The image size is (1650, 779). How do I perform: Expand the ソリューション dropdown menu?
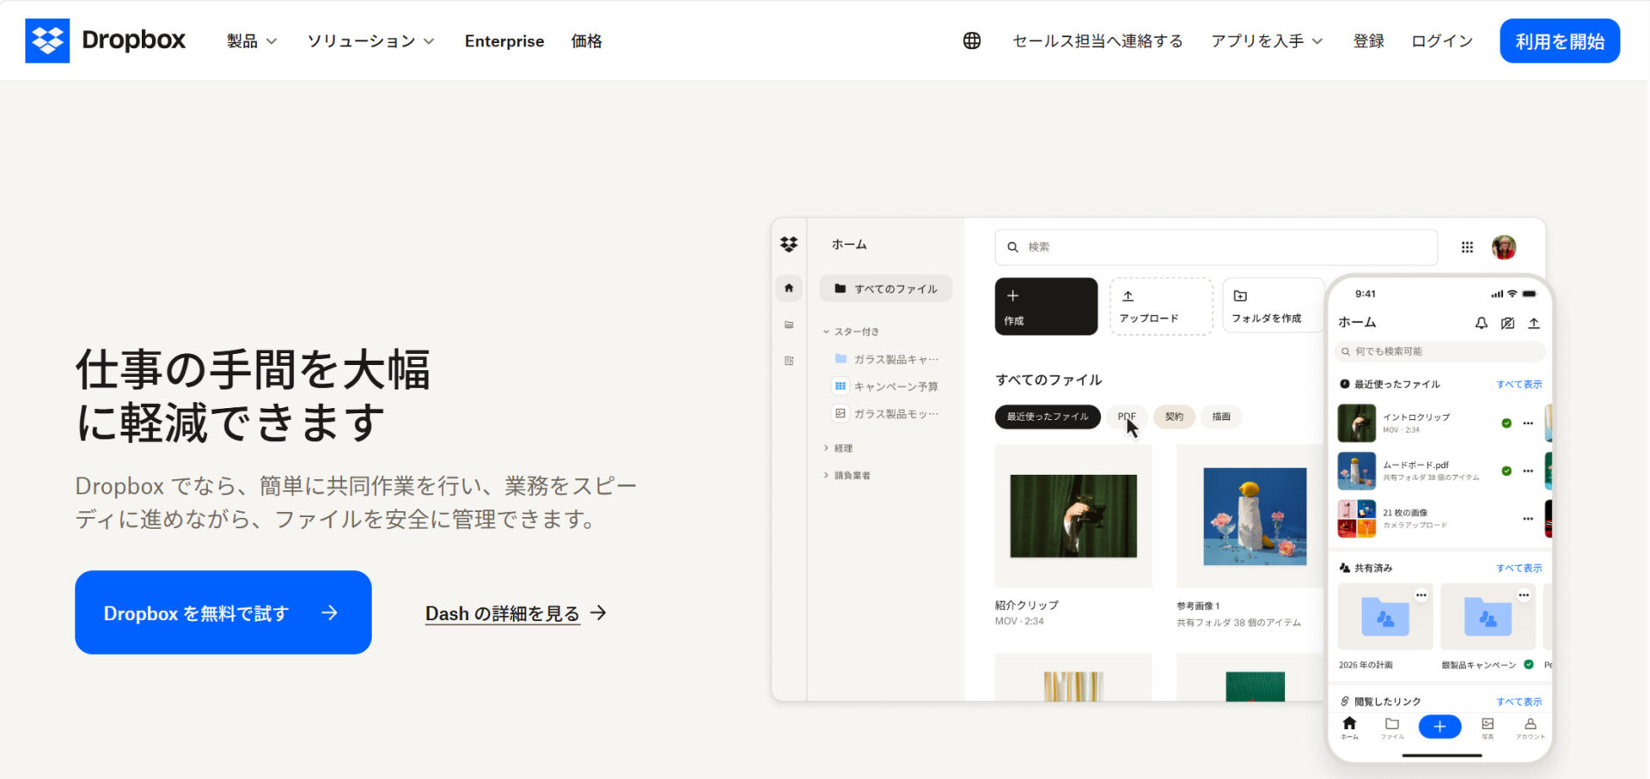[371, 40]
